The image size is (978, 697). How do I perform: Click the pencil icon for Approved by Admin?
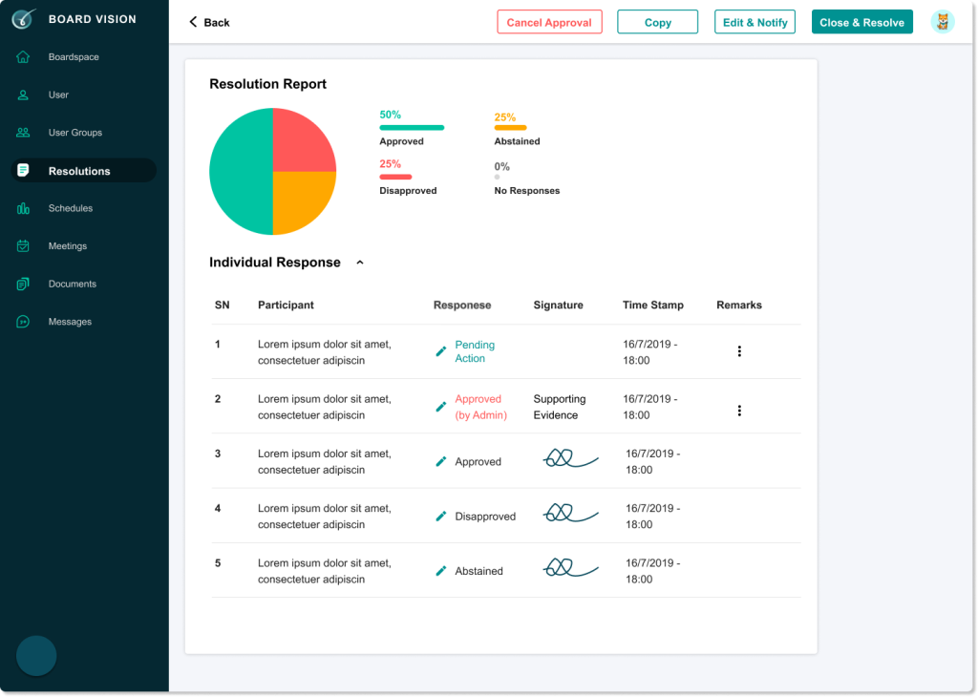pyautogui.click(x=440, y=407)
